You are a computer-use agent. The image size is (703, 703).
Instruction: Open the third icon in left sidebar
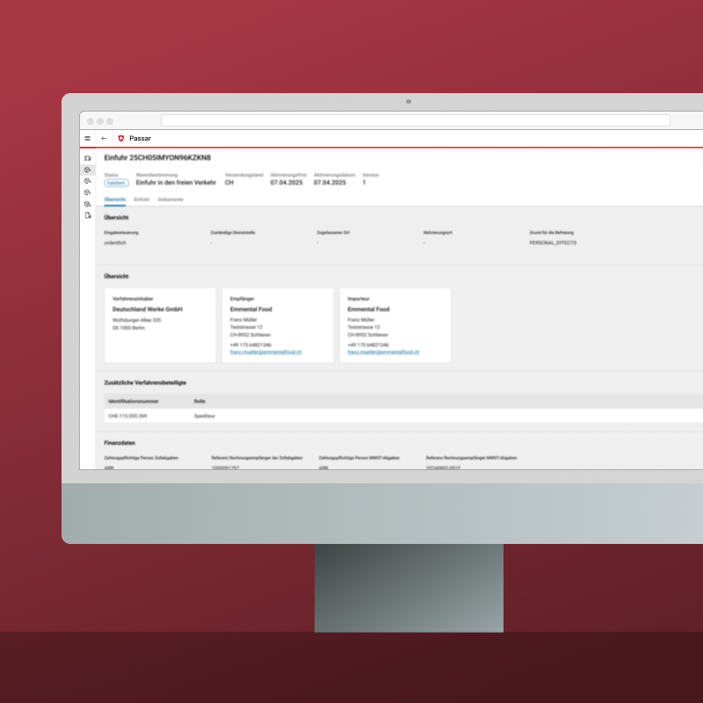87,181
